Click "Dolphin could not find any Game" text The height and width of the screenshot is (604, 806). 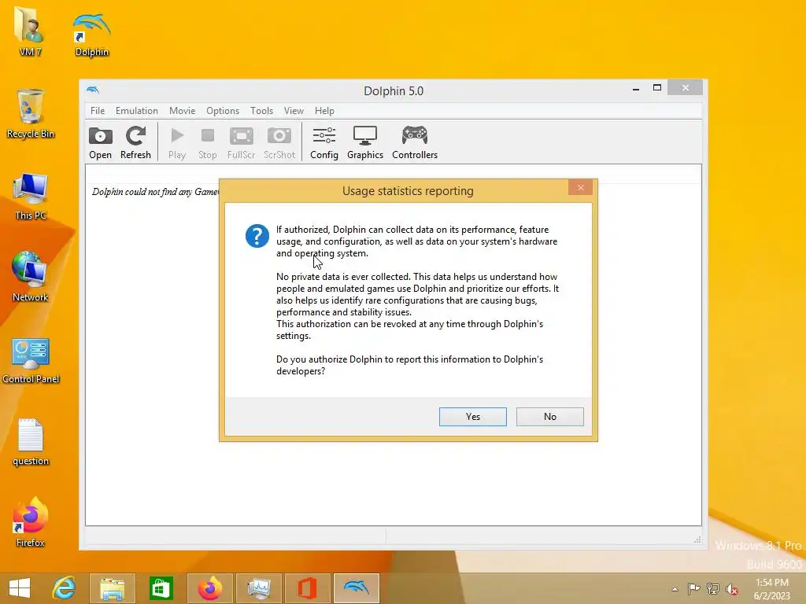155,192
